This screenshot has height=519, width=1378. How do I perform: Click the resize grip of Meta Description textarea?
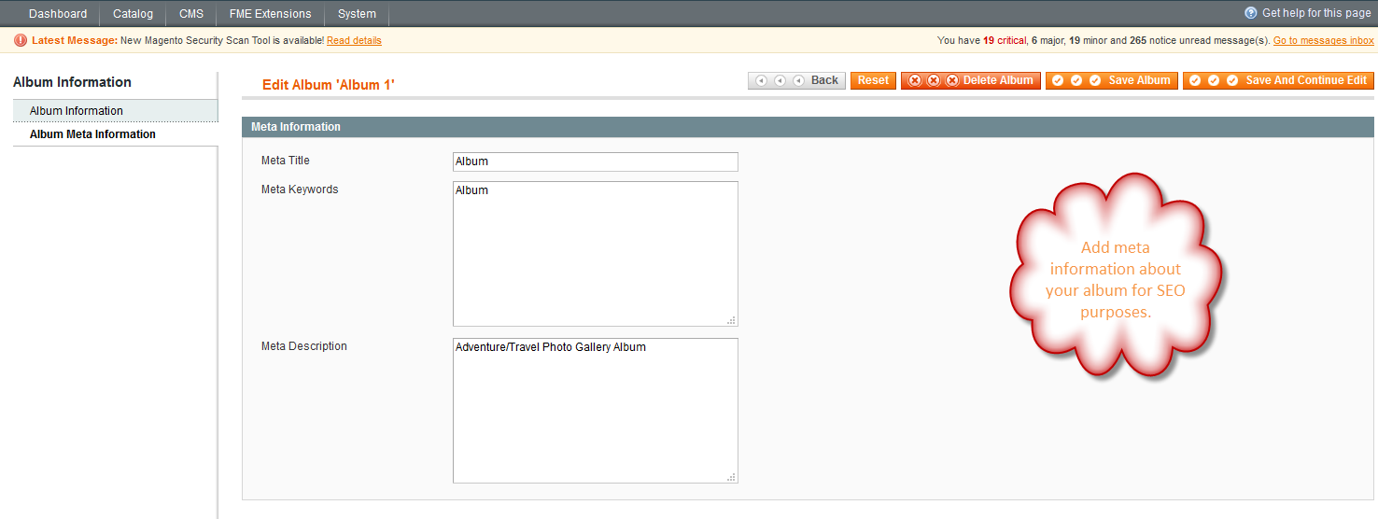(x=731, y=477)
